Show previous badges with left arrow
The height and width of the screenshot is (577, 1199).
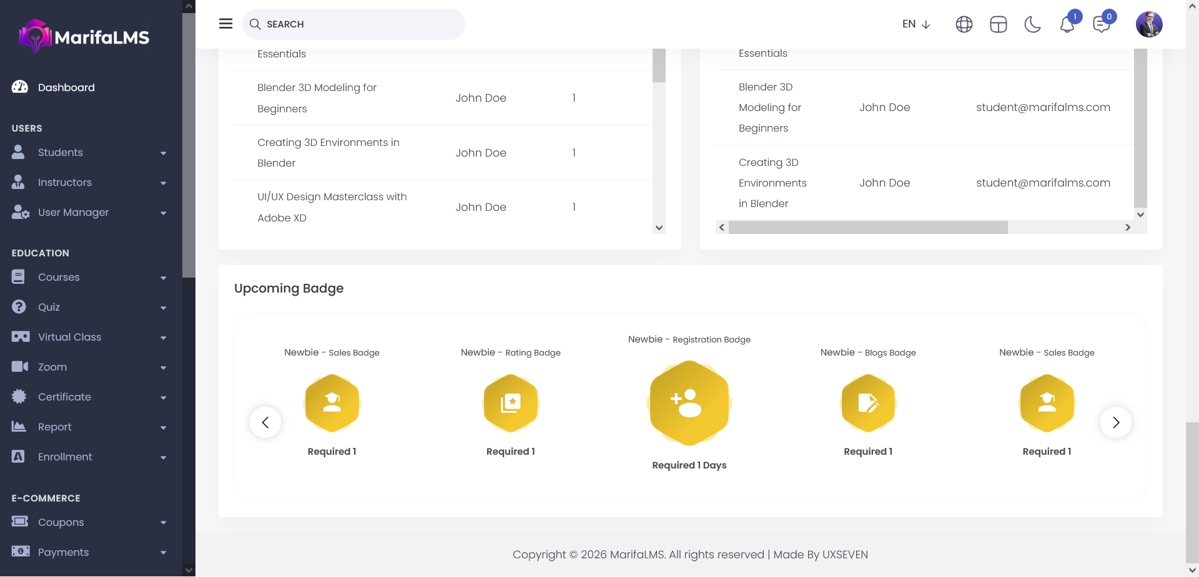265,422
